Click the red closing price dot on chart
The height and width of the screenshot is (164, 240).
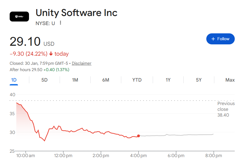point(139,136)
